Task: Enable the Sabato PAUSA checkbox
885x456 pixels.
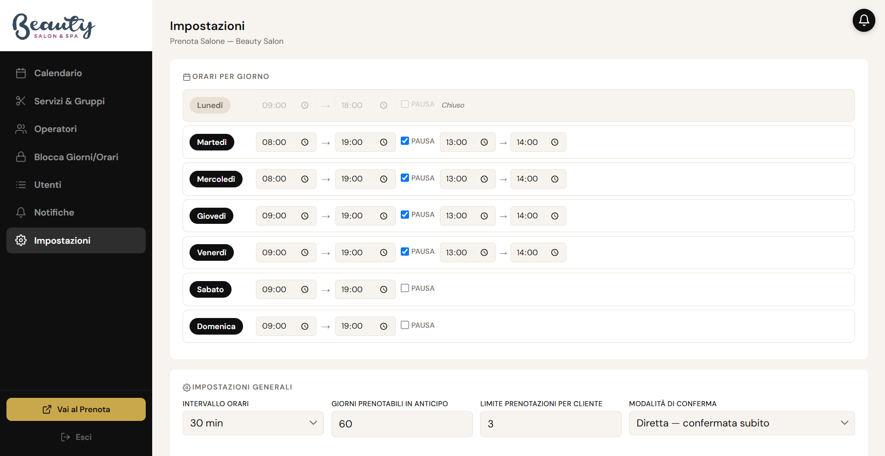Action: coord(405,288)
